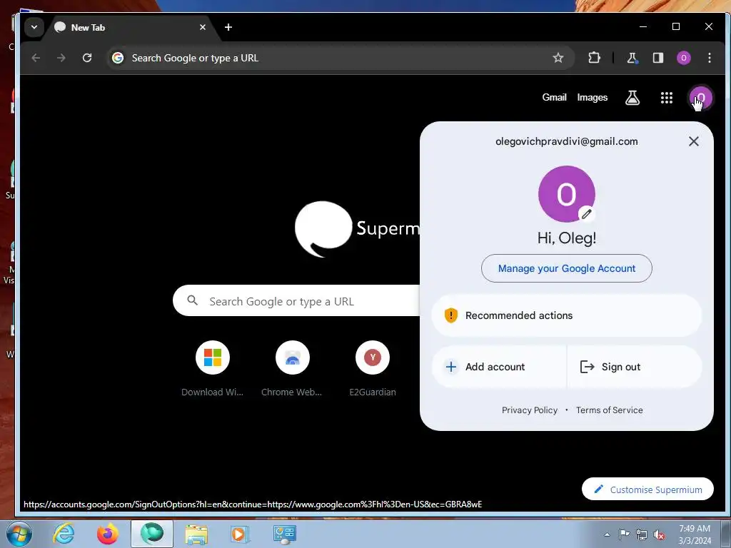This screenshot has width=731, height=548.
Task: Open the Gmail link
Action: click(554, 97)
